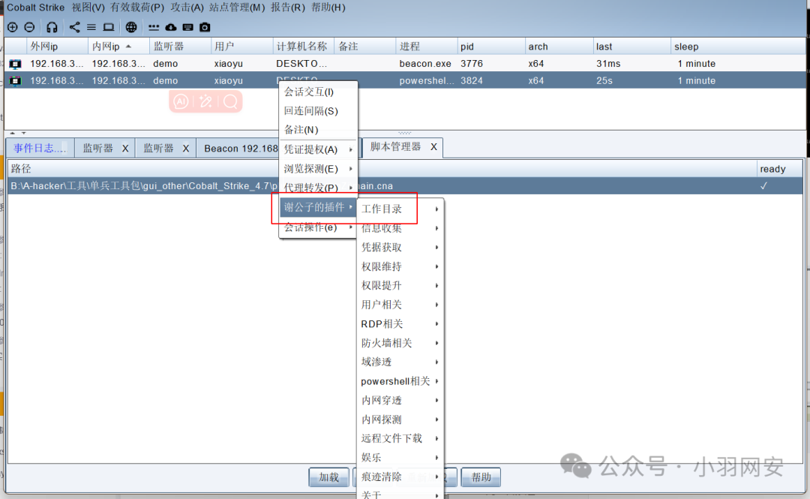This screenshot has width=810, height=499.
Task: Open the 站点管理(M) menu
Action: 237,8
